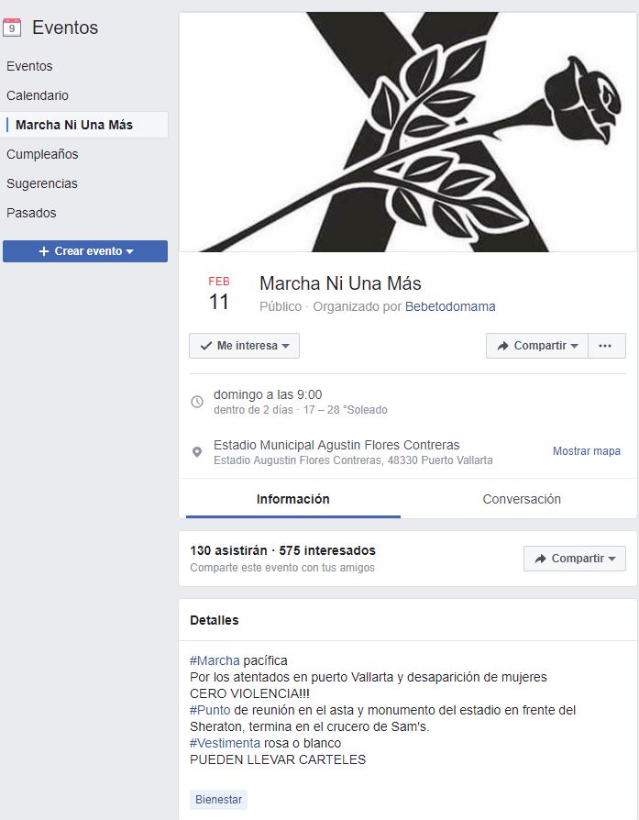The width and height of the screenshot is (639, 820).
Task: Click the share arrow icon beside attendee count
Action: (540, 559)
